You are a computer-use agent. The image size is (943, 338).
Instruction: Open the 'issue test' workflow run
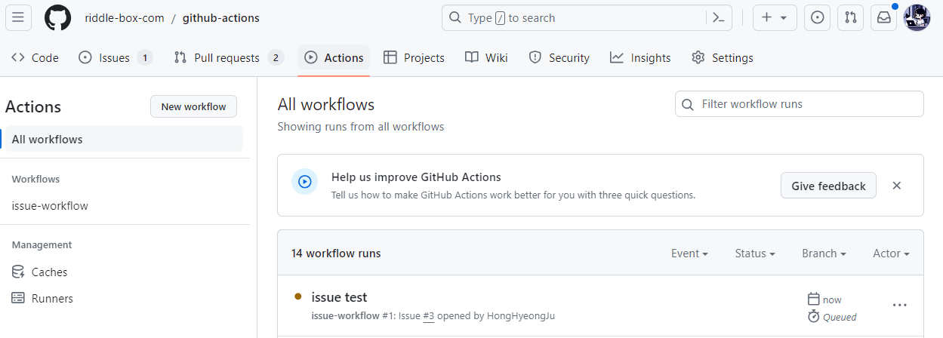click(339, 297)
